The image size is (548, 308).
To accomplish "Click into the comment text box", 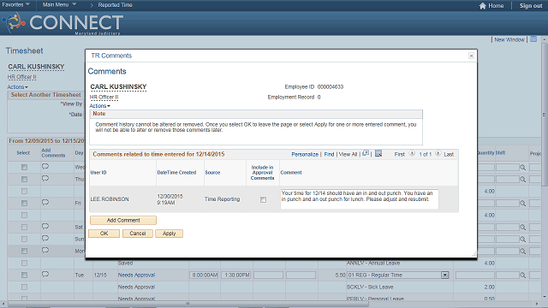I will (x=360, y=199).
